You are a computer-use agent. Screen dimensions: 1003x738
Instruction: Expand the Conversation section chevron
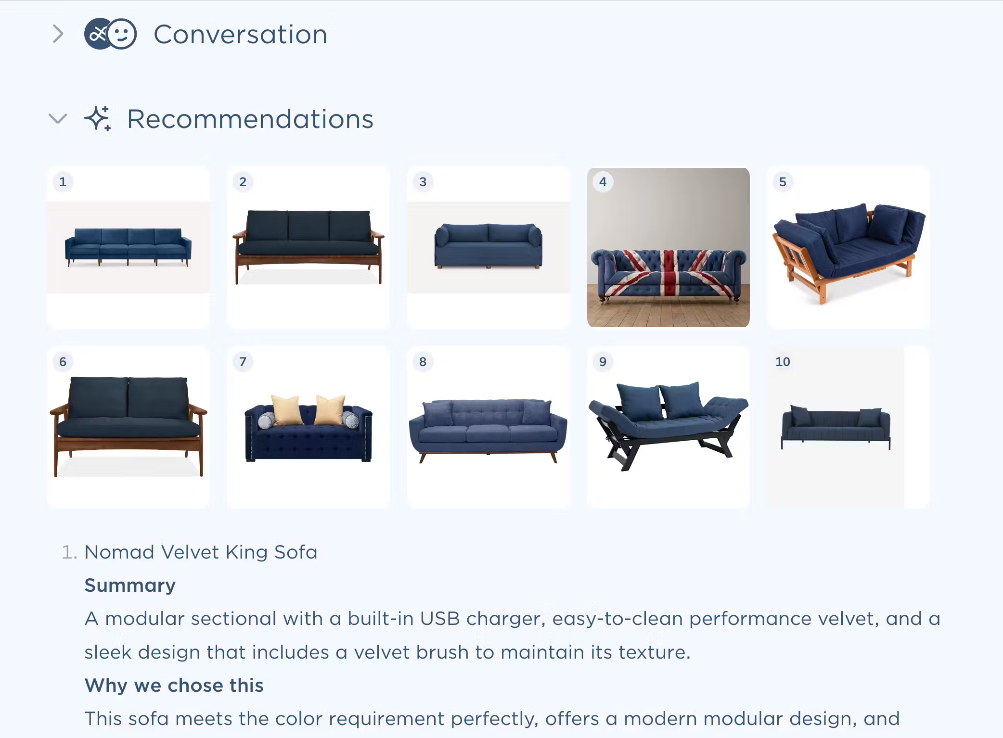(58, 34)
